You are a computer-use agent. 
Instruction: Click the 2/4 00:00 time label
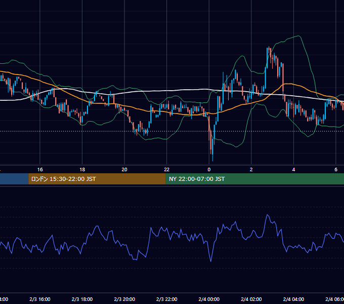(x=209, y=299)
